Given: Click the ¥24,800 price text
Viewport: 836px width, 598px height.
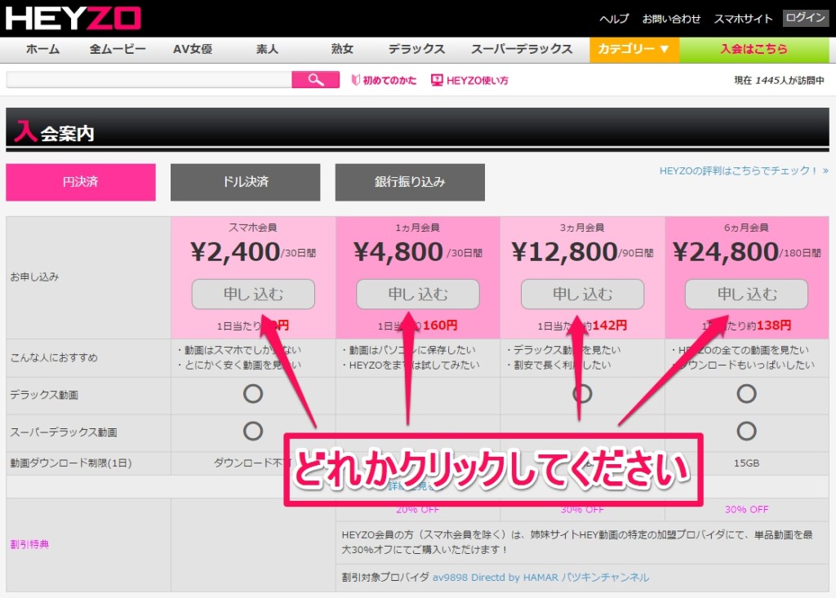Looking at the screenshot, I should point(726,251).
